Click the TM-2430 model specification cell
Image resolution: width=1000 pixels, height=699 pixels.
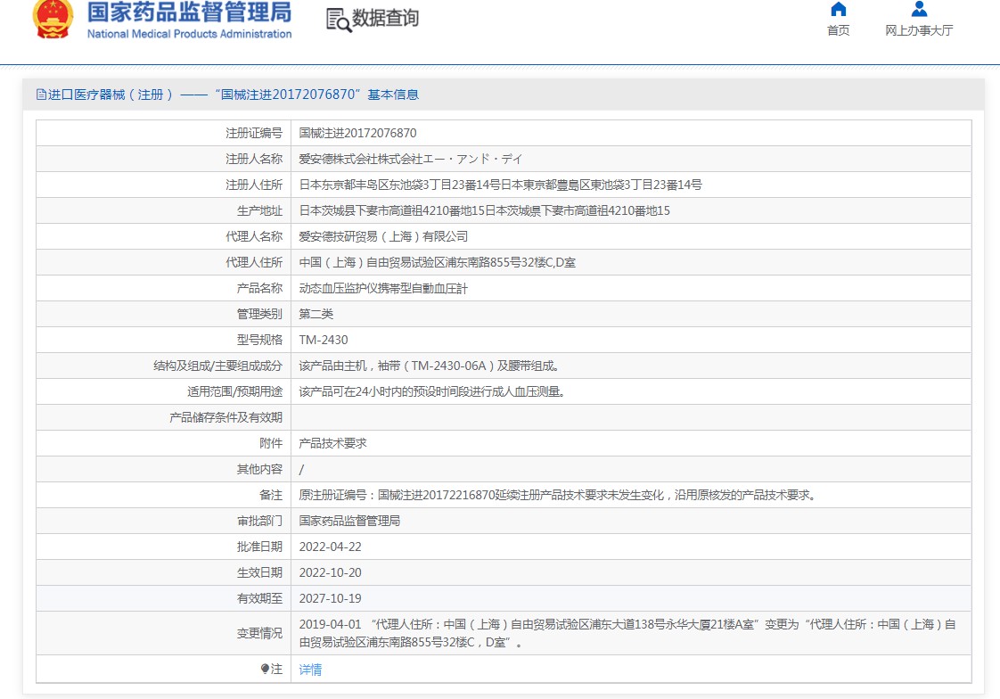tap(324, 340)
